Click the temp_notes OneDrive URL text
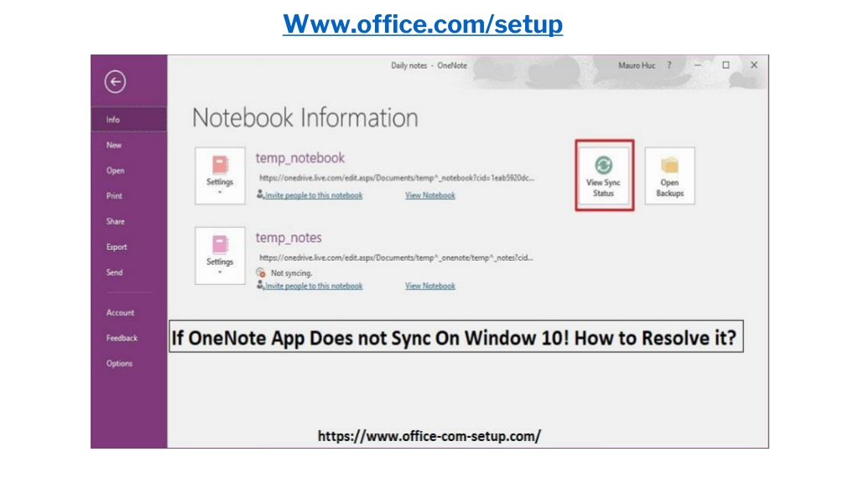The image size is (859, 483). pyautogui.click(x=396, y=257)
